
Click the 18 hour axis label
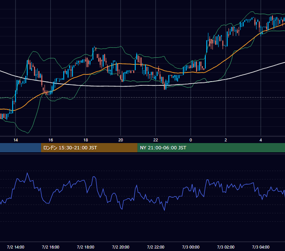[x=85, y=140]
